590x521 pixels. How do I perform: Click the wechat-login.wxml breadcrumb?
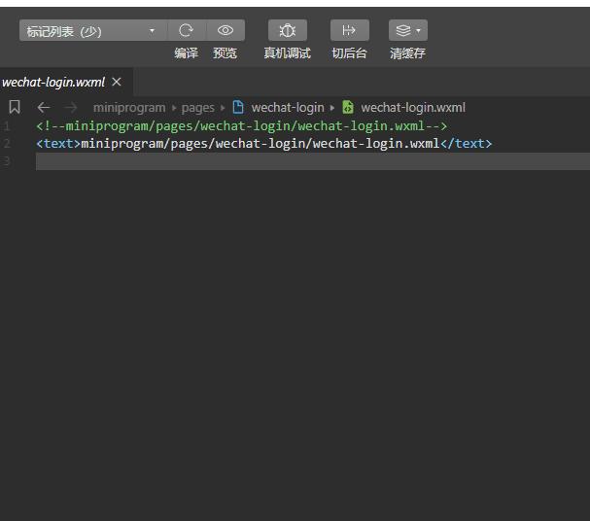pos(413,108)
